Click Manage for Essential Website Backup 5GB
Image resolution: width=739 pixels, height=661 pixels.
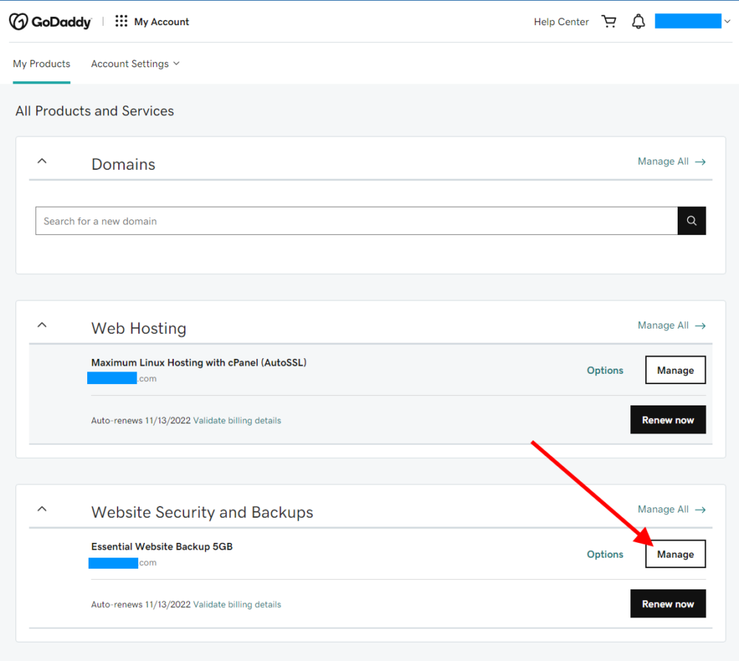[675, 553]
